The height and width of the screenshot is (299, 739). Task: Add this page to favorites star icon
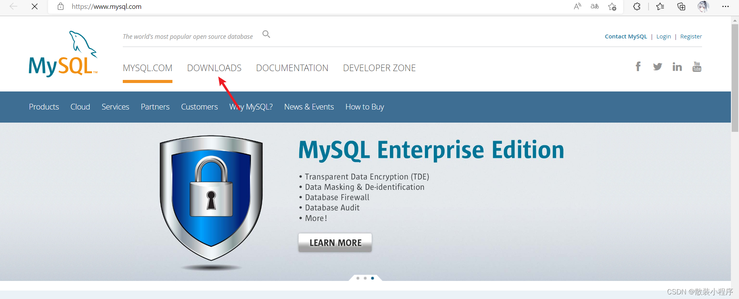[612, 7]
